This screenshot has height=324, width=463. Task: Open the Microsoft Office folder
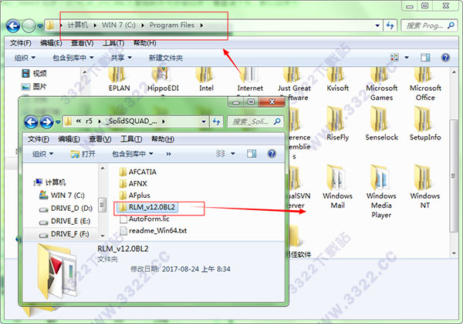pos(425,85)
